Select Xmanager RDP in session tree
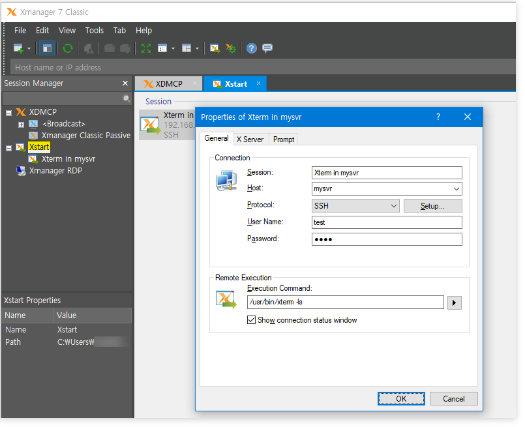The width and height of the screenshot is (525, 427). coord(55,171)
